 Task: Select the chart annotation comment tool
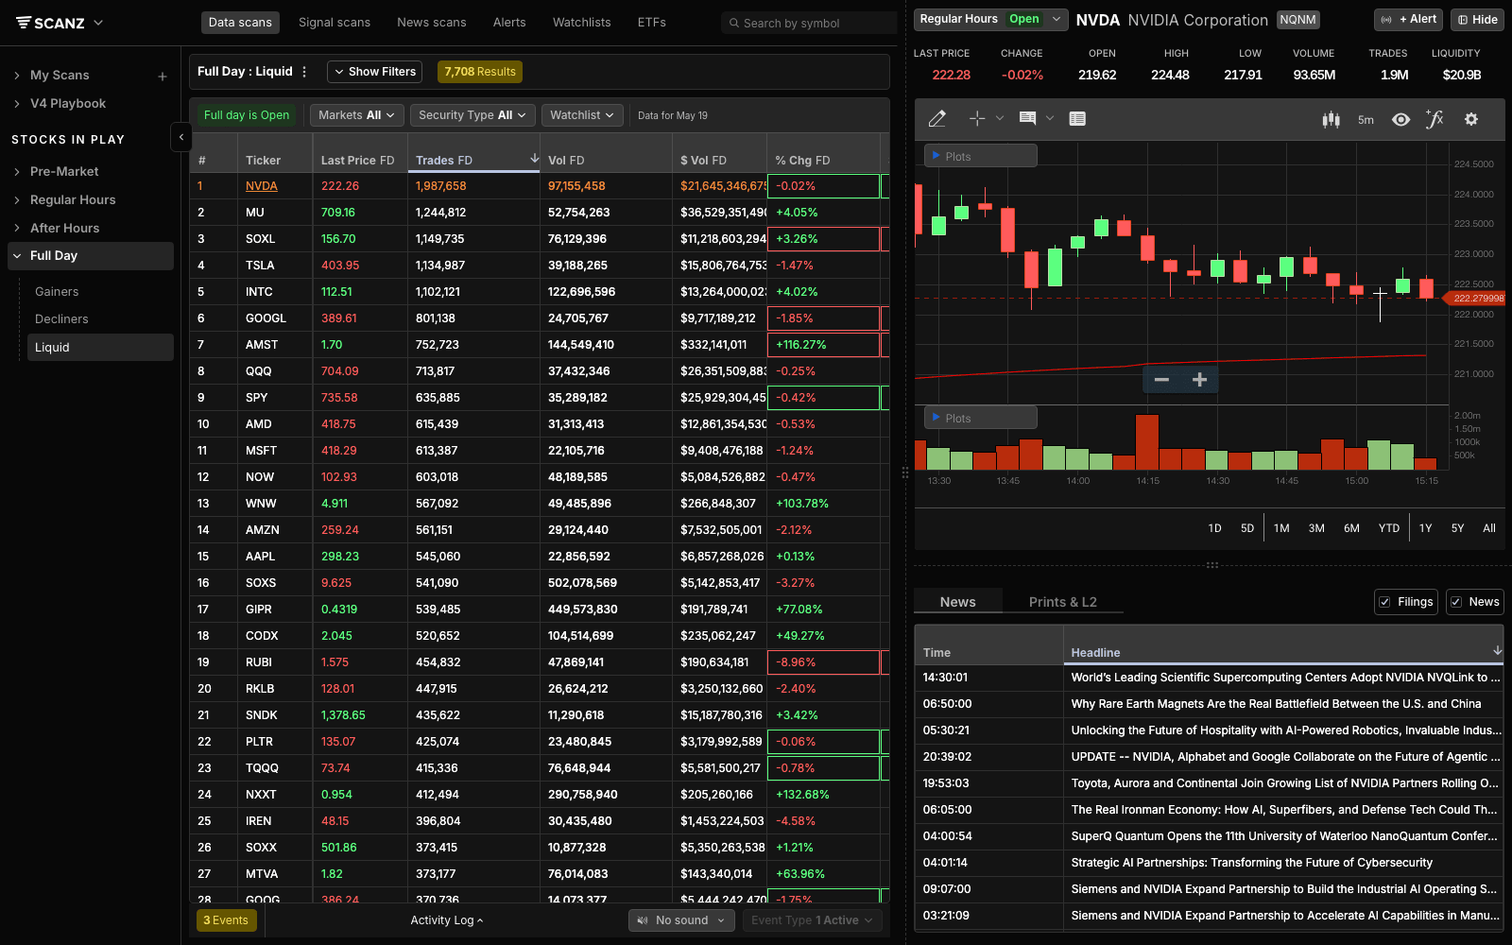pyautogui.click(x=1027, y=119)
